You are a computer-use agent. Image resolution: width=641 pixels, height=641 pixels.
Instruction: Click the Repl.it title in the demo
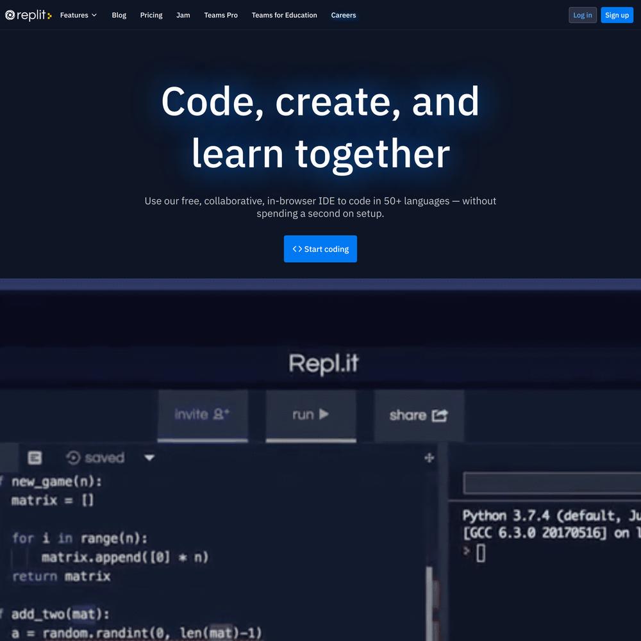coord(324,363)
